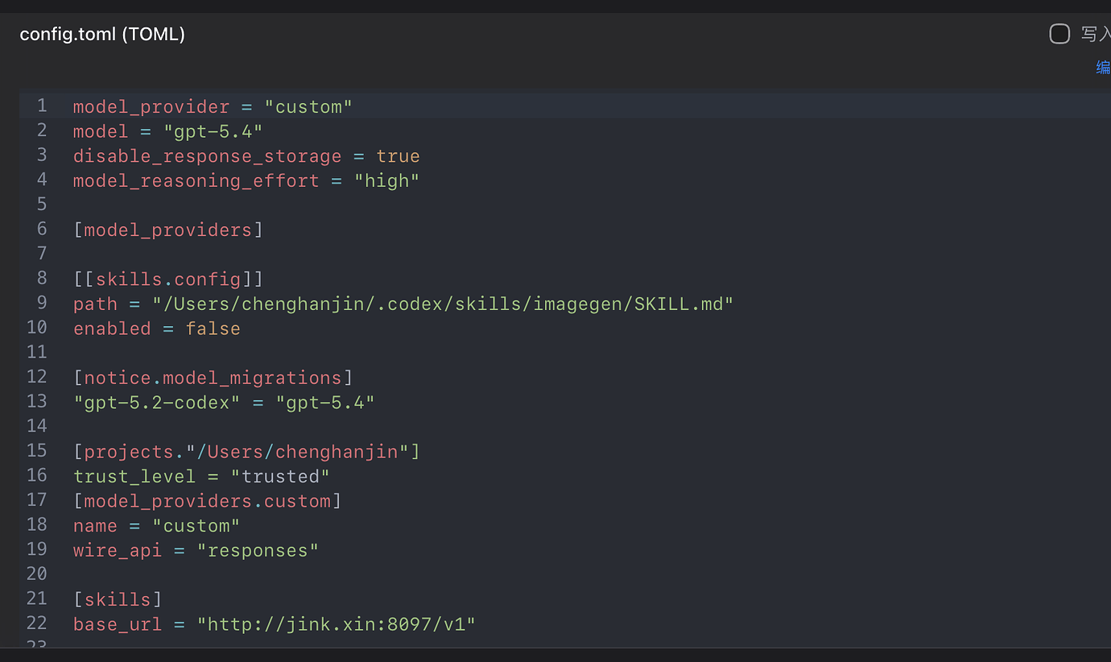The image size is (1111, 662).
Task: Place cursor on model = "gpt-5.4" line
Action: (168, 131)
